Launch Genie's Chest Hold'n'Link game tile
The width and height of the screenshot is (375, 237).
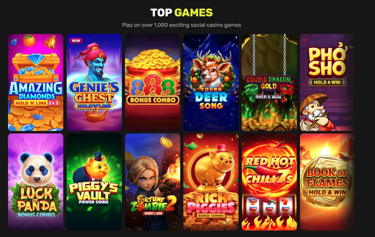[94, 82]
